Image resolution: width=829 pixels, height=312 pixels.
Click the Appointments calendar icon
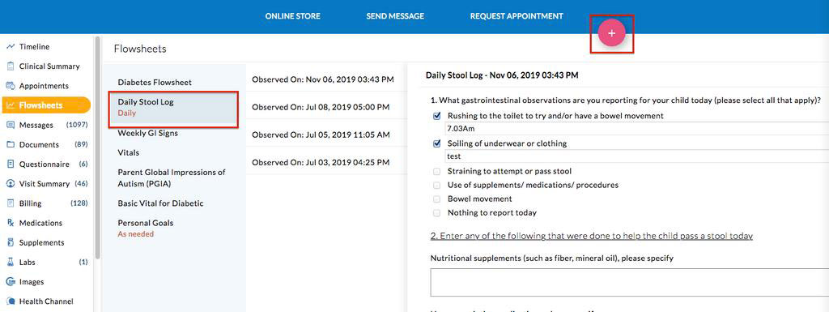[x=10, y=86]
